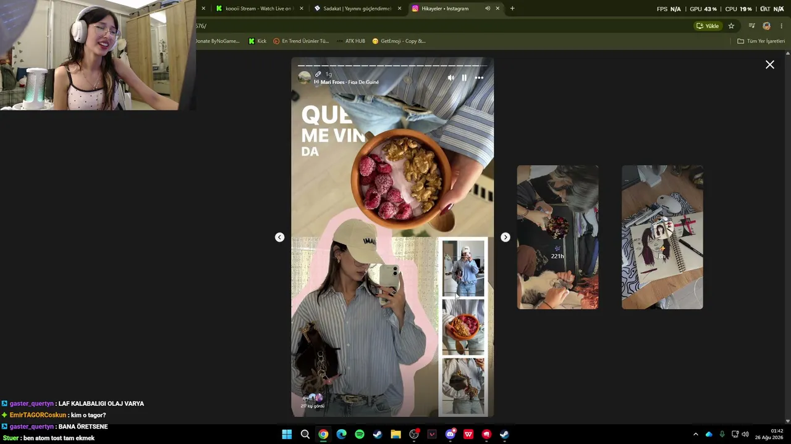Open the clock and date panel
Viewport: 791px width, 444px height.
(769, 434)
